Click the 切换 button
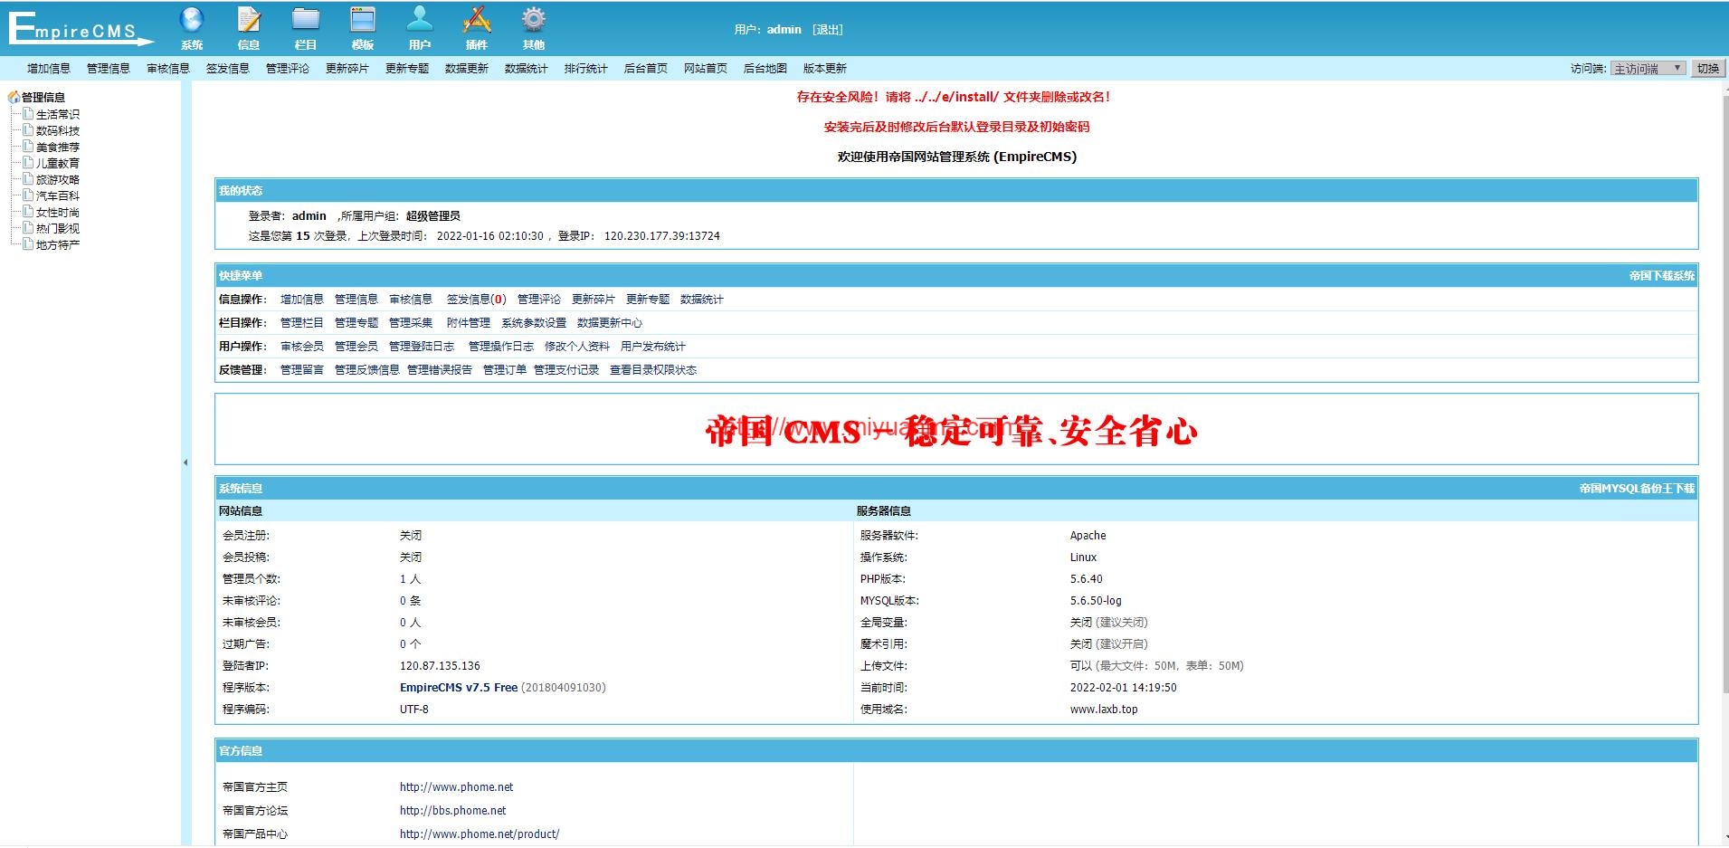This screenshot has height=848, width=1729. [1707, 69]
